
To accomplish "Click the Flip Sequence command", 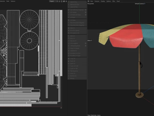I will tap(77, 71).
